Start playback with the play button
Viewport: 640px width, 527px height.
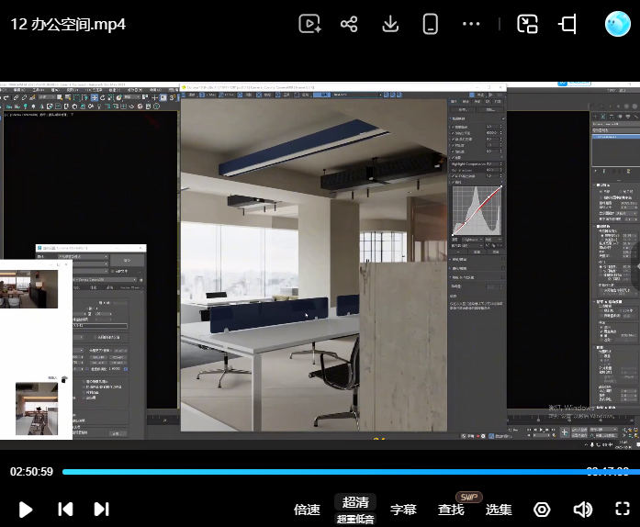(x=26, y=510)
